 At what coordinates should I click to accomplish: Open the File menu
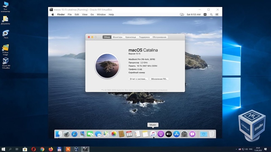[70, 15]
